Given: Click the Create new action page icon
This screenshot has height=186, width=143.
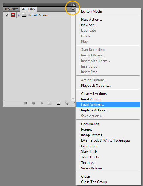Looking at the screenshot, I should [59, 103].
